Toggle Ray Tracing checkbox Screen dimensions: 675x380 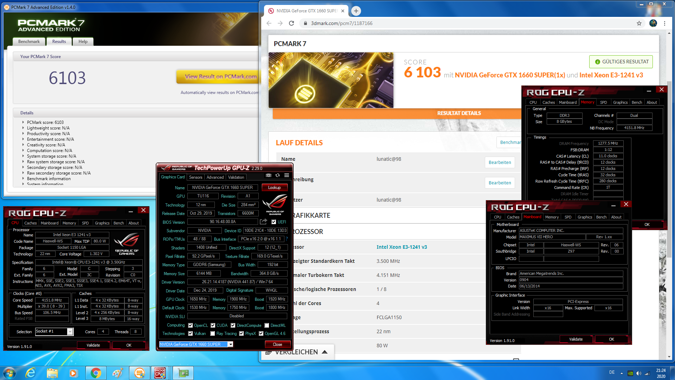pos(212,334)
